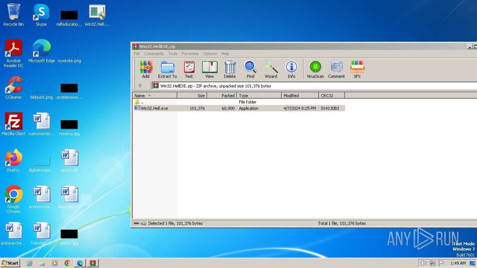Sort by the Type column header
This screenshot has height=268, width=477.
coord(259,96)
